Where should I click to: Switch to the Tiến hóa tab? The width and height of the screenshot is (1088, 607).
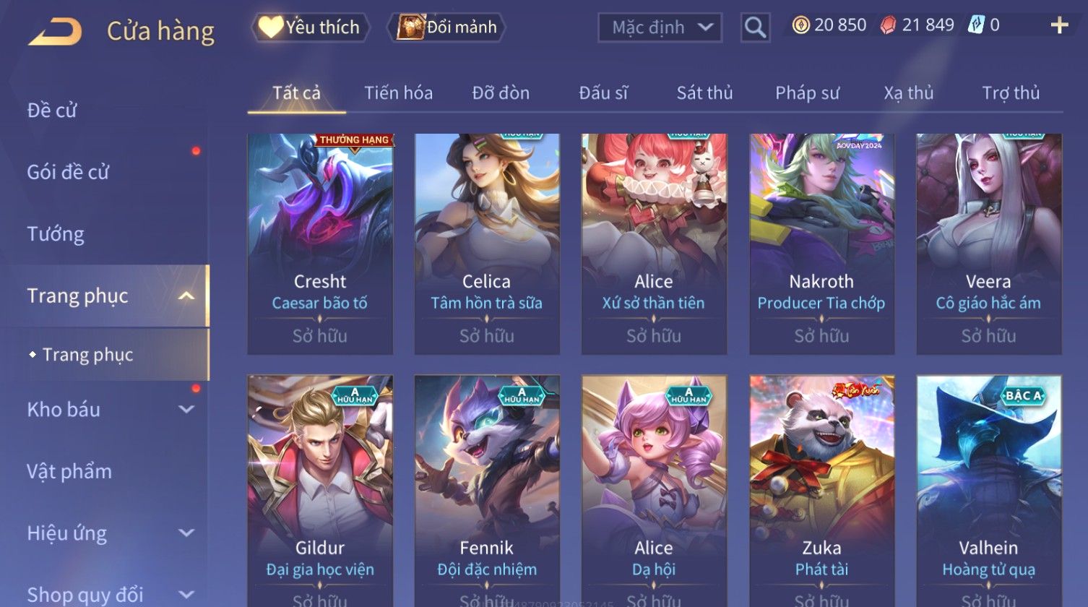coord(398,93)
